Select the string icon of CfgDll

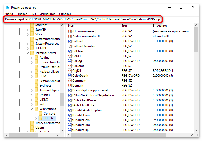(69, 70)
